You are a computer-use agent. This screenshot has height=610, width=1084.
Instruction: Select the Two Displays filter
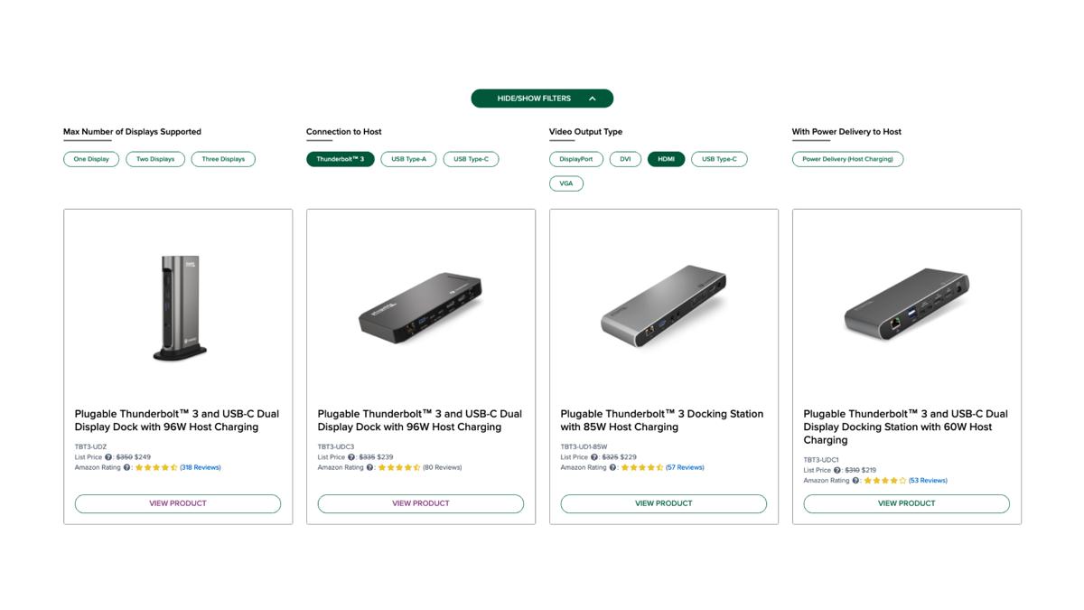(x=154, y=158)
